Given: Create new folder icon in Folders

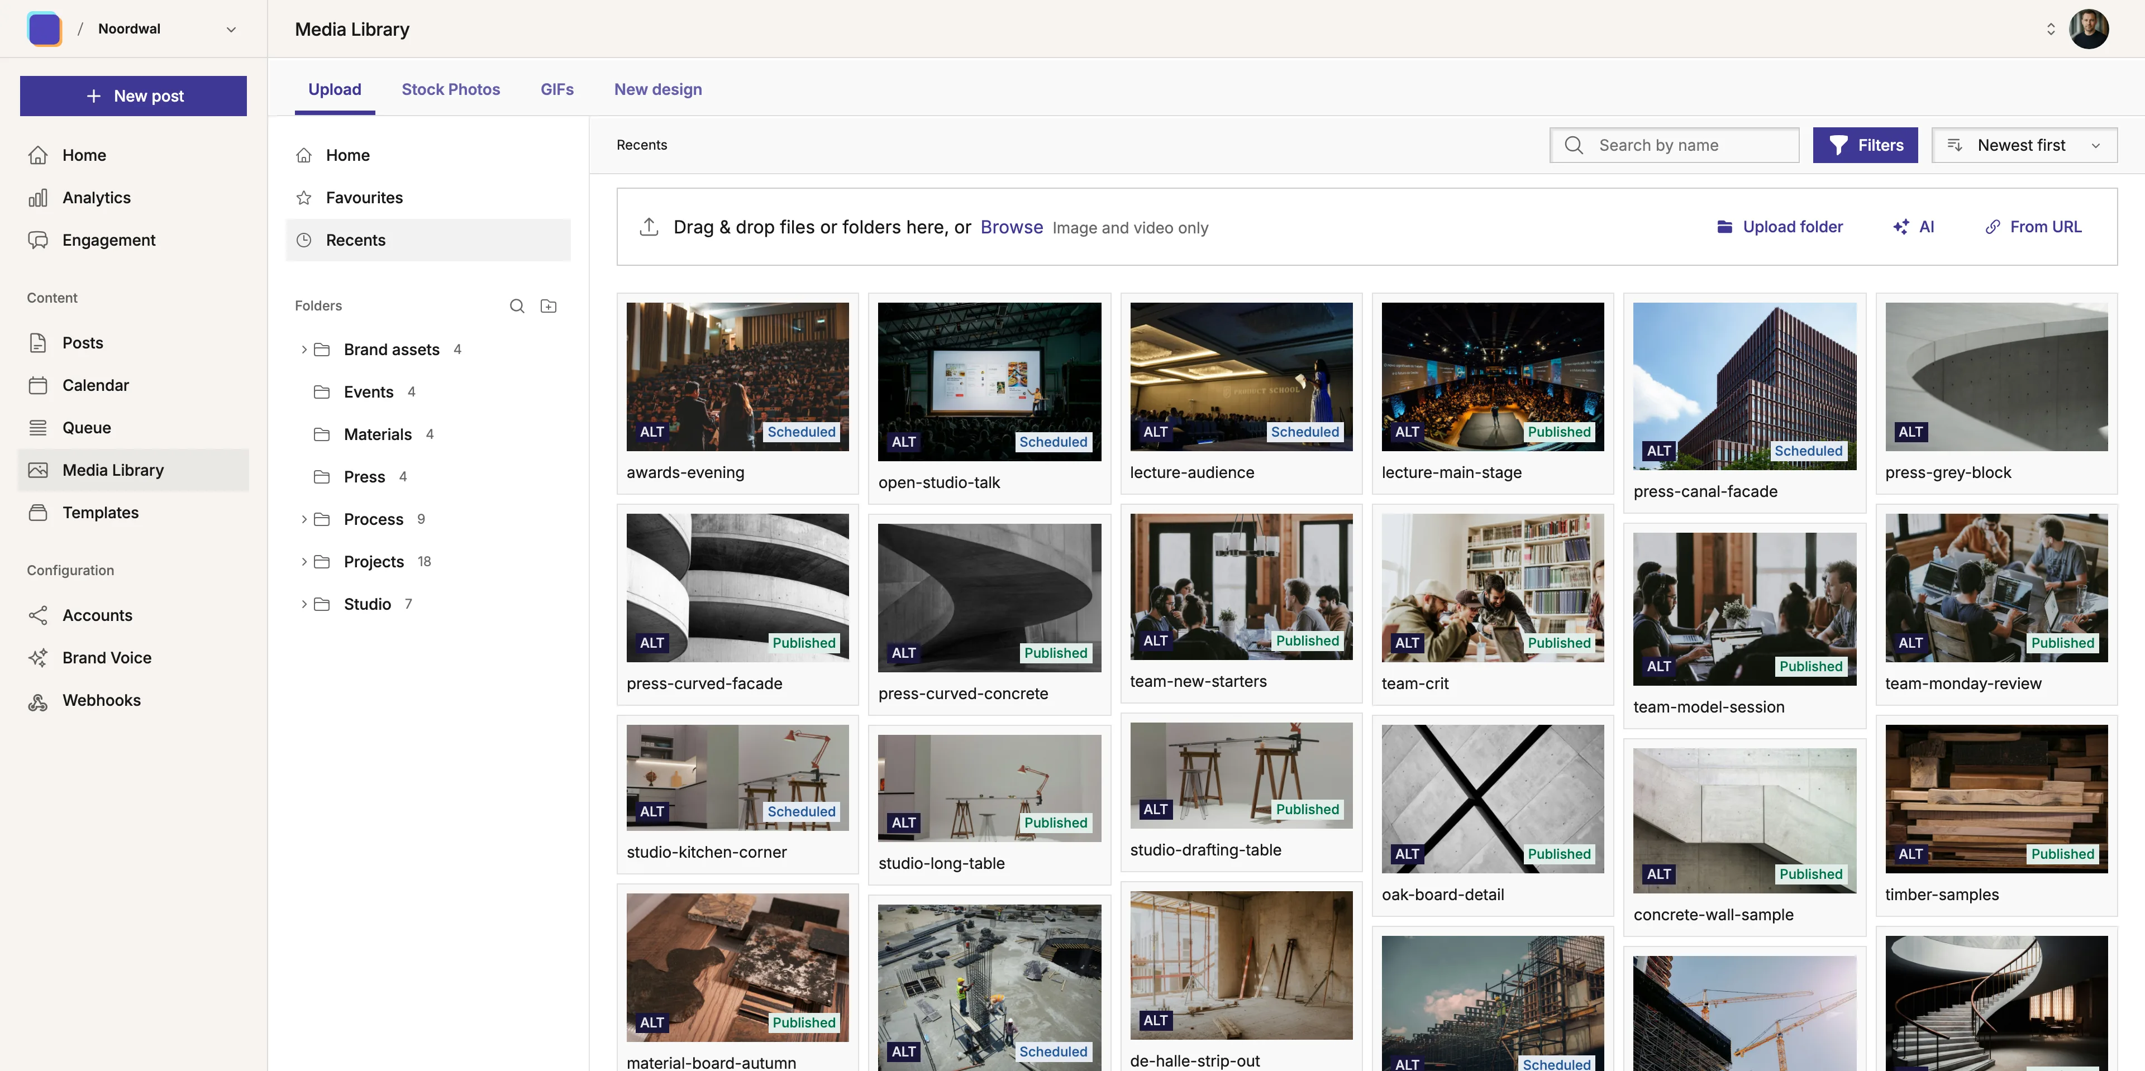Looking at the screenshot, I should coord(548,305).
